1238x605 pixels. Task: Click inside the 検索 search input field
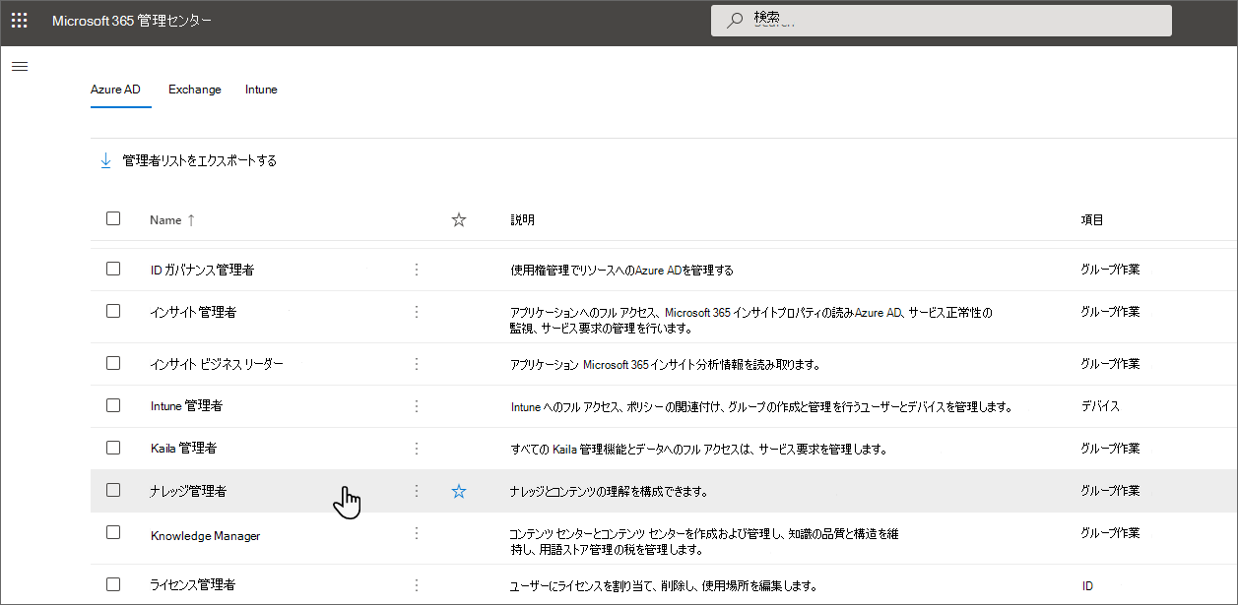pos(886,20)
